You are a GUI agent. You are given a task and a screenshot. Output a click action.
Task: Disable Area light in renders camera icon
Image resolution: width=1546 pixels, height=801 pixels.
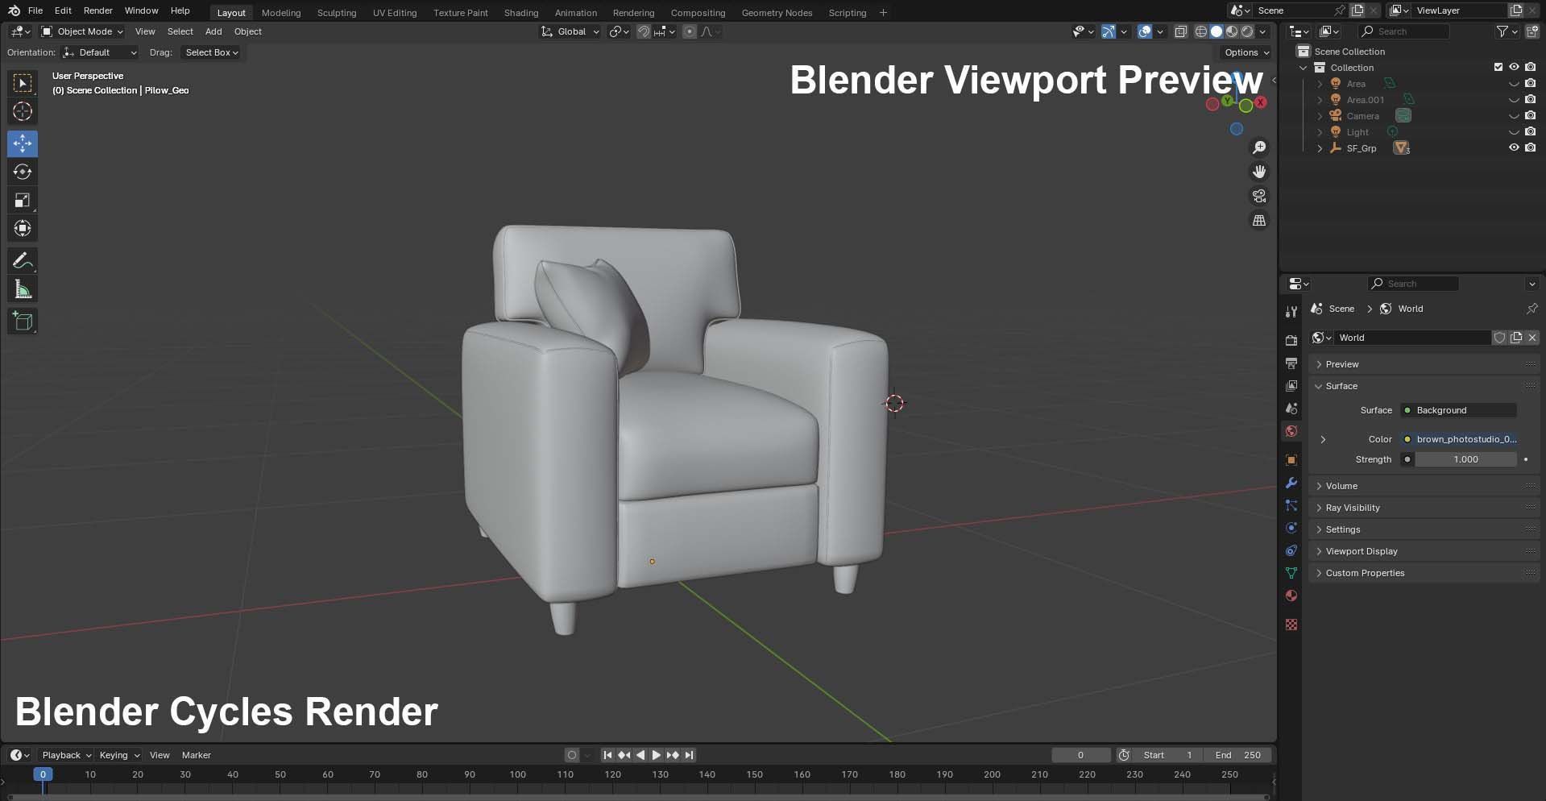tap(1530, 83)
